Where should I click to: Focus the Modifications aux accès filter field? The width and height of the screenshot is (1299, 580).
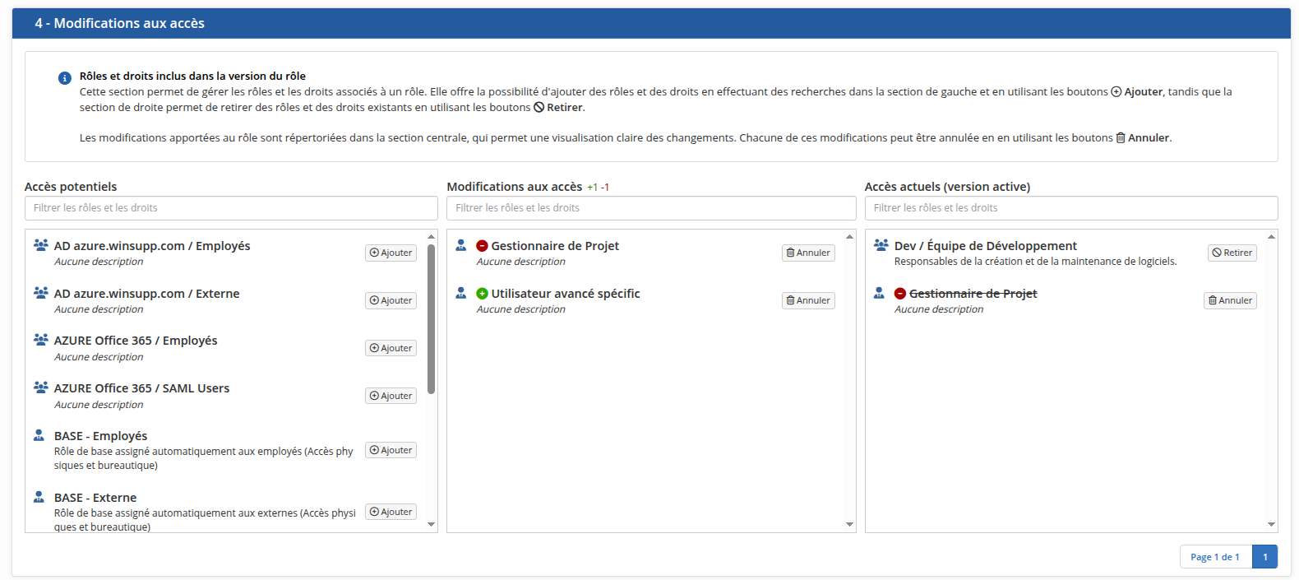(650, 208)
